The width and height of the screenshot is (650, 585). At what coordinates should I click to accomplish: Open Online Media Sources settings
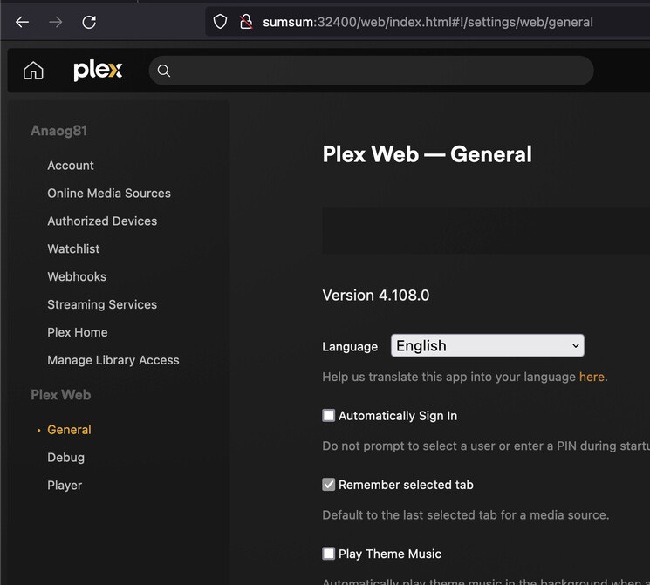(x=109, y=194)
